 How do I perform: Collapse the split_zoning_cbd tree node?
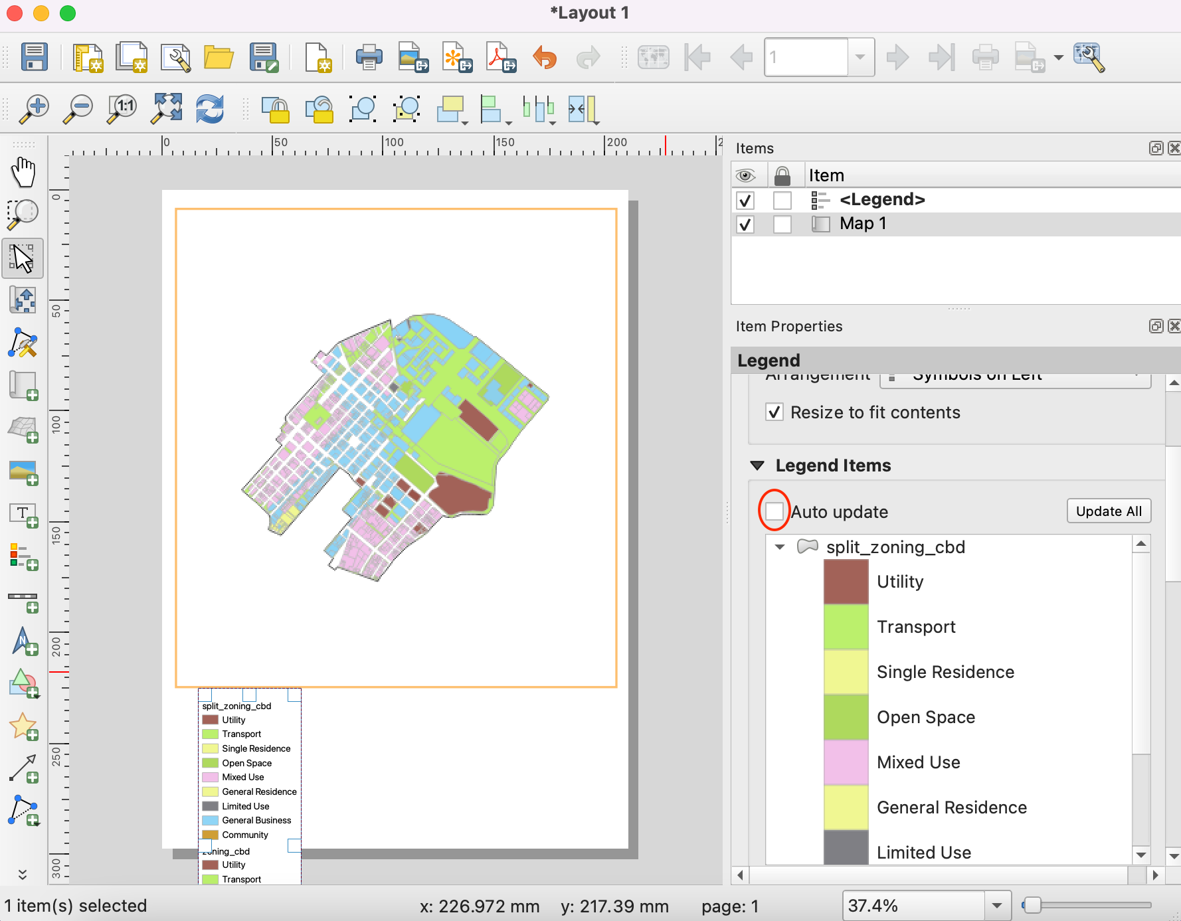pyautogui.click(x=780, y=547)
